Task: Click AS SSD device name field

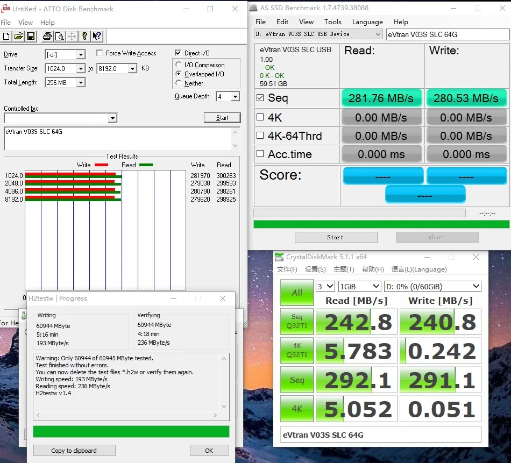Action: coord(448,34)
